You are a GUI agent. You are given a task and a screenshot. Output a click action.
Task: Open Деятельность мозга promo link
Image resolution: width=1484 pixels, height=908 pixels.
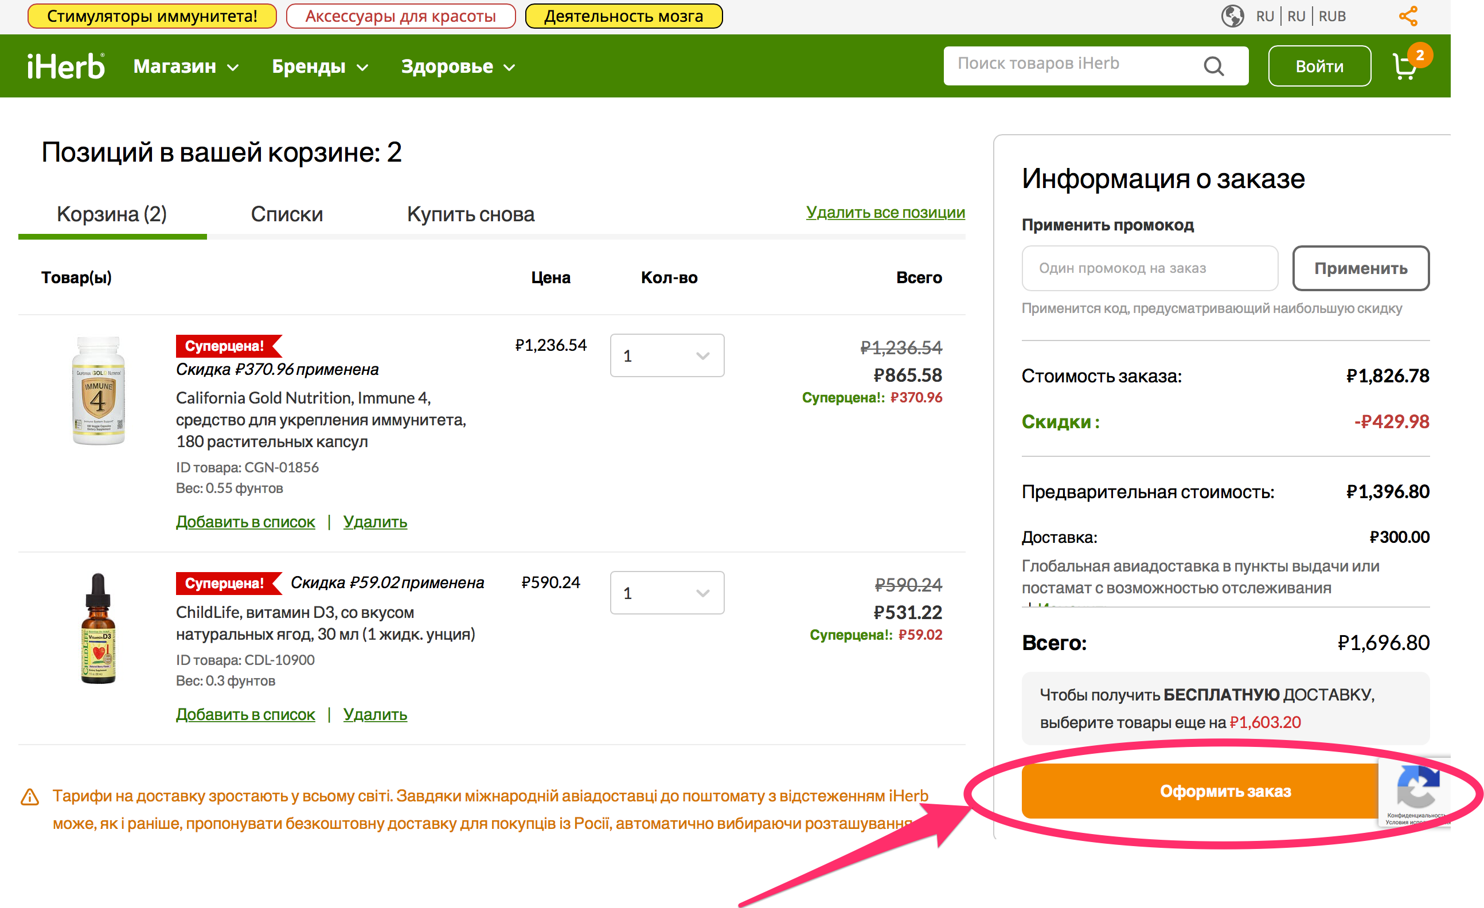[x=624, y=16]
